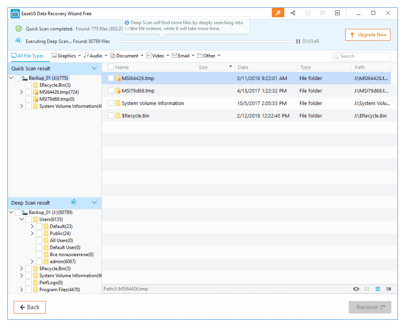
Task: Click MSI64426.tmp folder icon in file list
Action: (118, 78)
